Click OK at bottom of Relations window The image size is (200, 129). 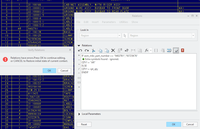(x=173, y=125)
